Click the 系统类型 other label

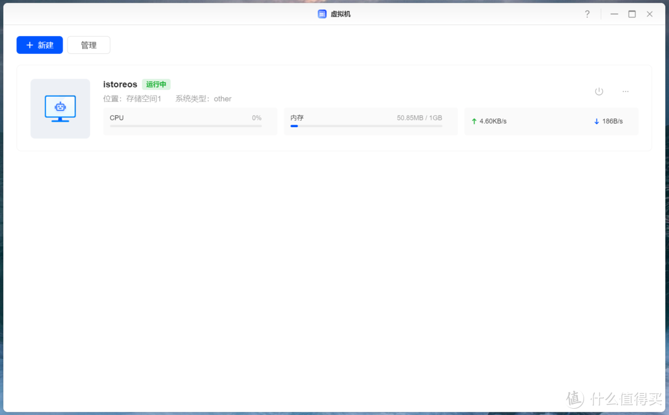(203, 99)
